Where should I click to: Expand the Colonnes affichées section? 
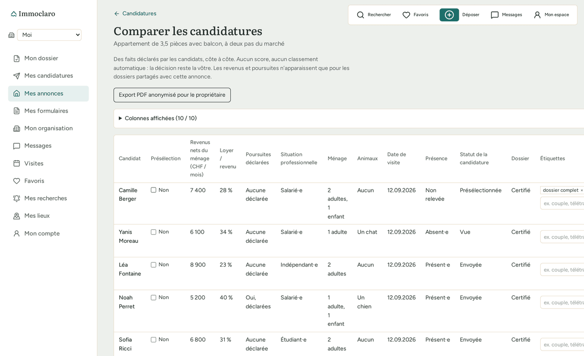(158, 118)
